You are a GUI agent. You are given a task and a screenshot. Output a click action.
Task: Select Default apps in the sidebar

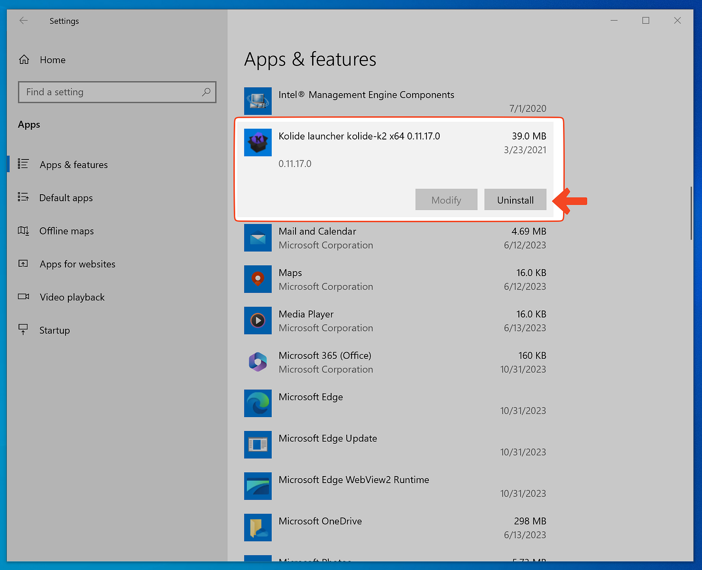coord(66,198)
